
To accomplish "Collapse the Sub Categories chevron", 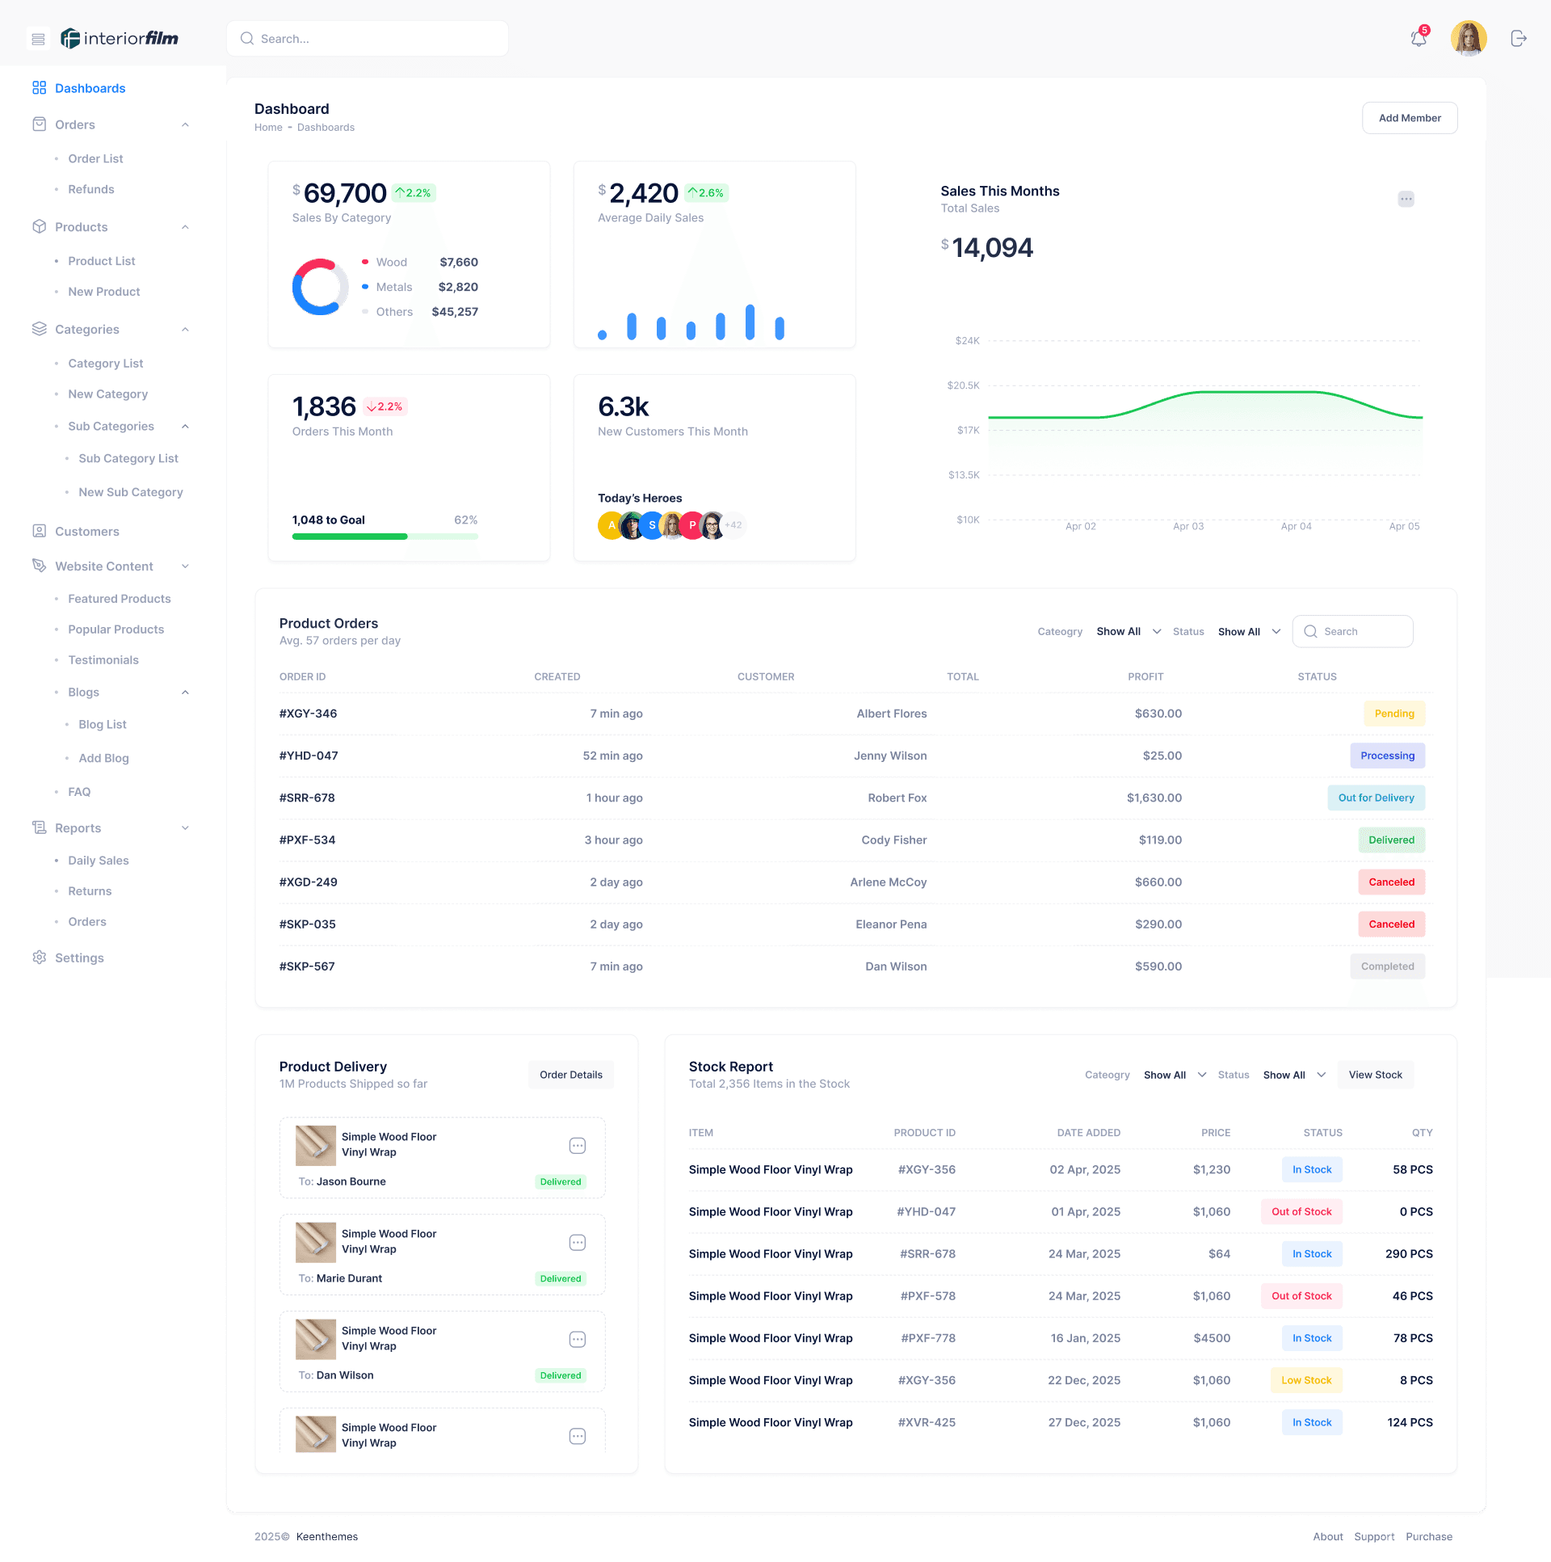I will [185, 426].
